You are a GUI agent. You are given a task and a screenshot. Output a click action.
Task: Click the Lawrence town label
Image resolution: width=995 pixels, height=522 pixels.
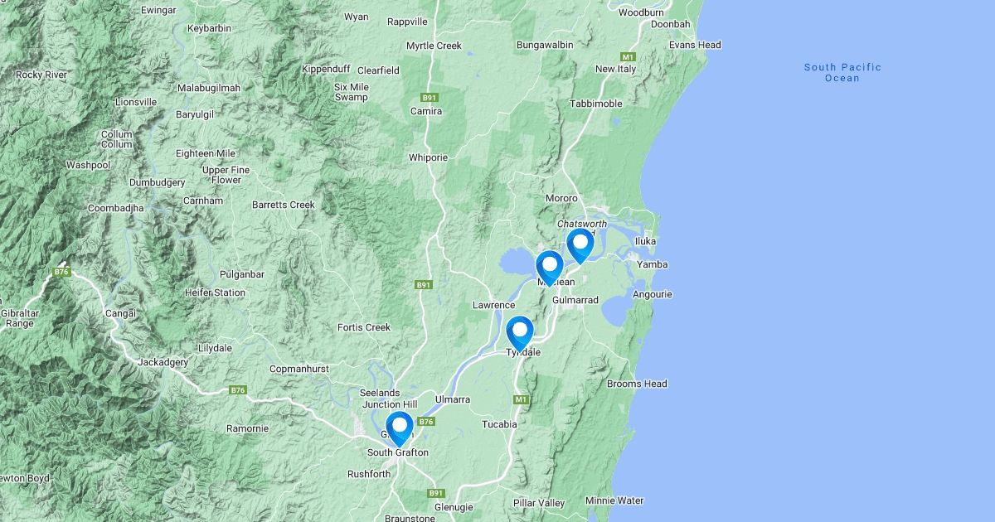click(x=493, y=305)
